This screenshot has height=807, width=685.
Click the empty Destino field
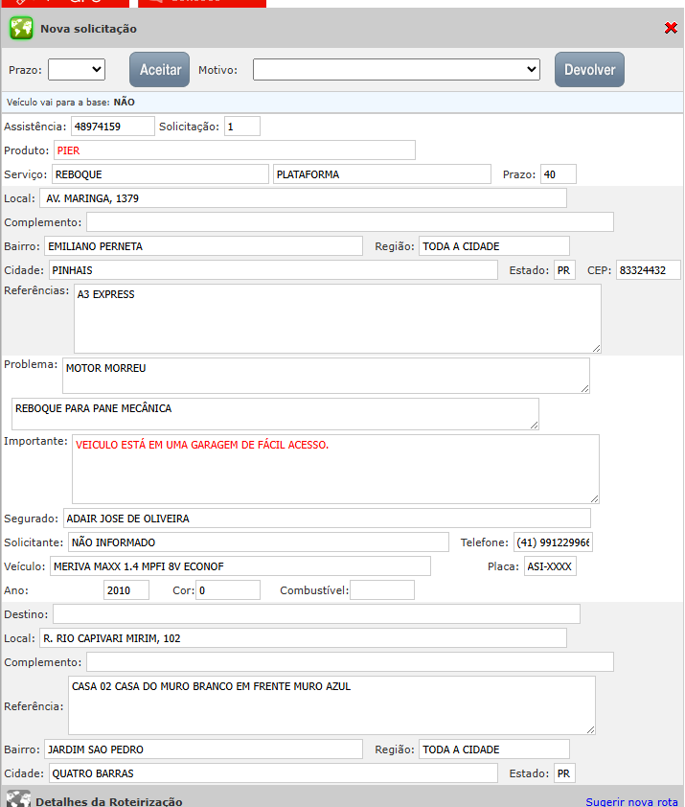pos(316,614)
